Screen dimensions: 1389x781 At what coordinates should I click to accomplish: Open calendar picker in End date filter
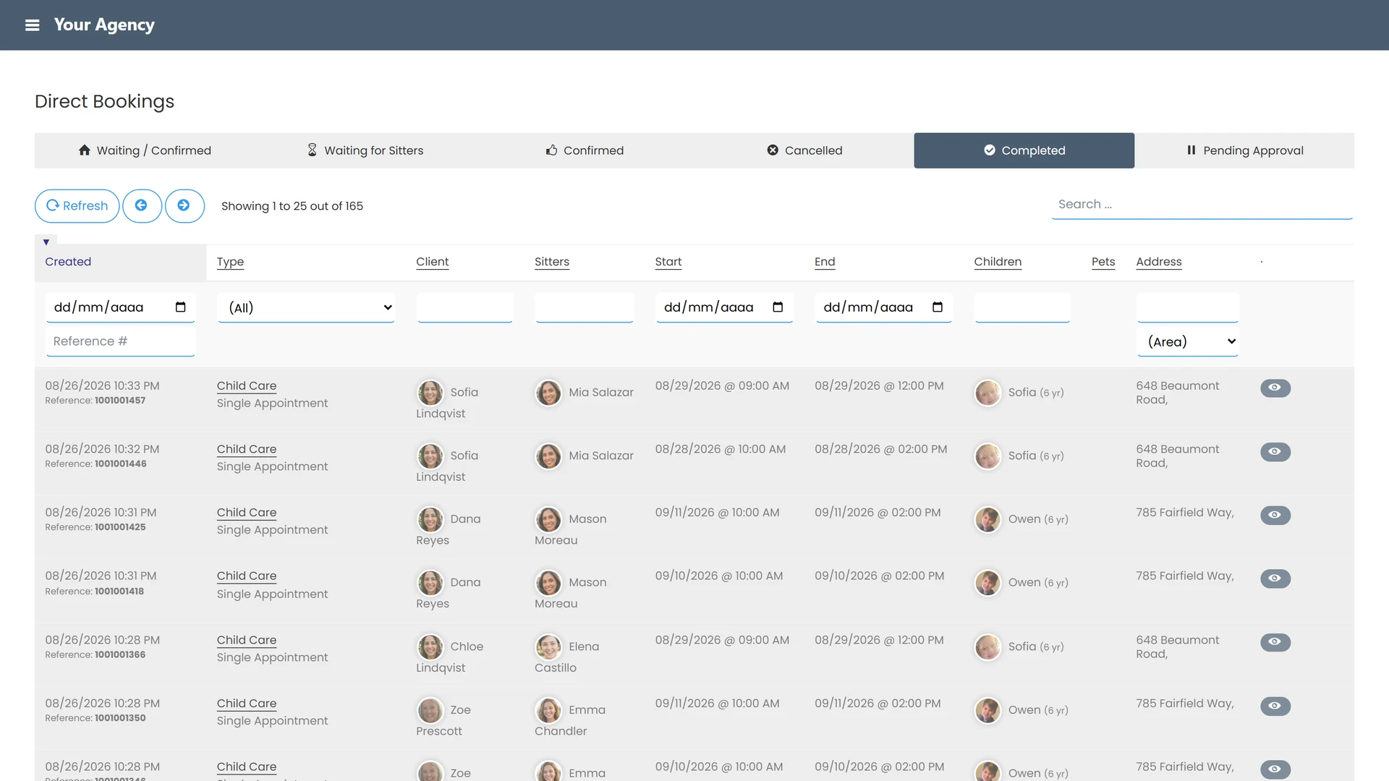(x=938, y=307)
